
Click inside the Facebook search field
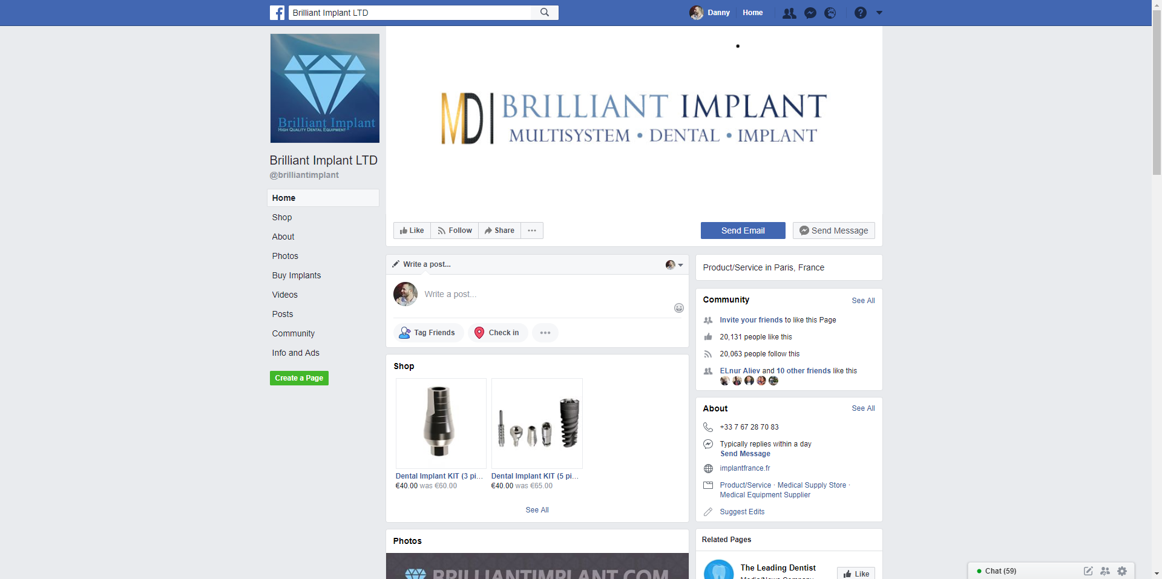pos(410,13)
